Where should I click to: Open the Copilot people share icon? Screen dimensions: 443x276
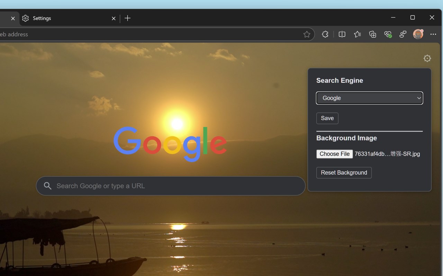pos(403,34)
